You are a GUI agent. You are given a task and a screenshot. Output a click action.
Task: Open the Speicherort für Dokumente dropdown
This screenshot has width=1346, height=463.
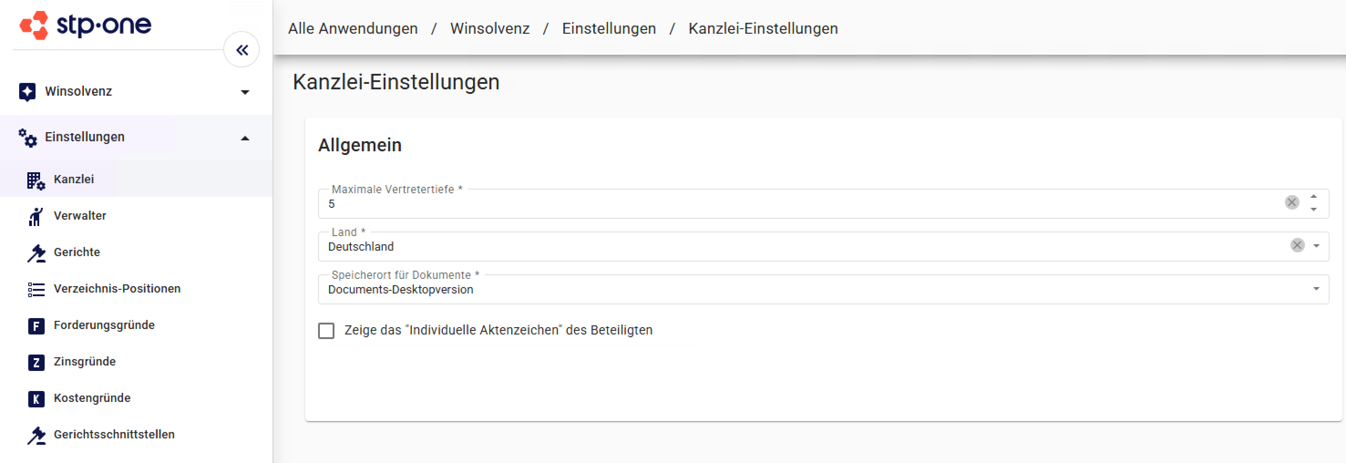[x=1316, y=288]
